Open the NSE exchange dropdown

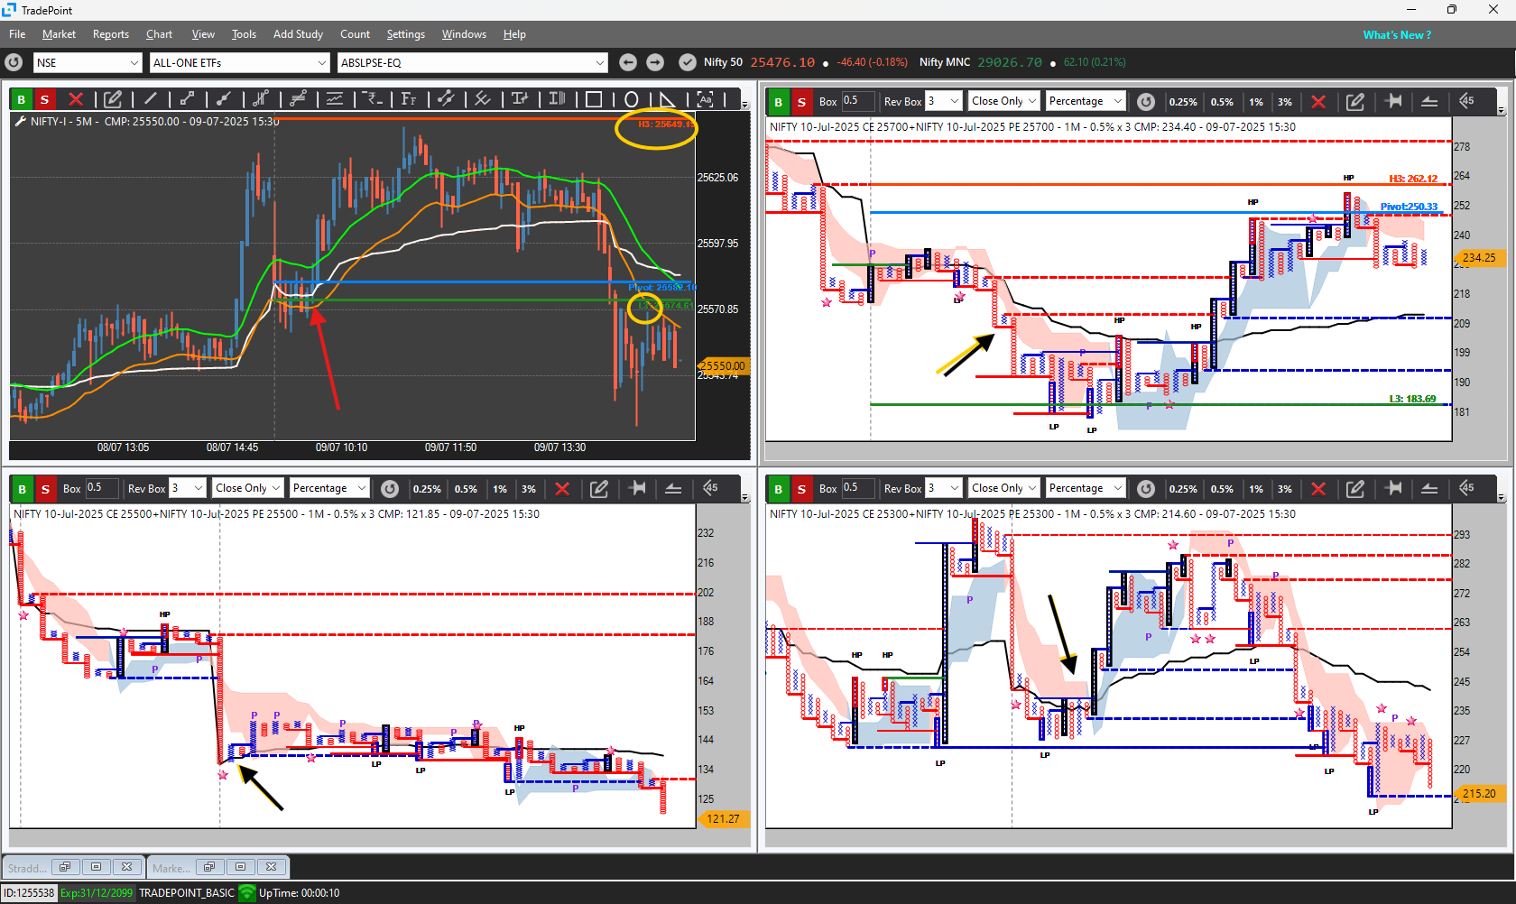[x=88, y=62]
